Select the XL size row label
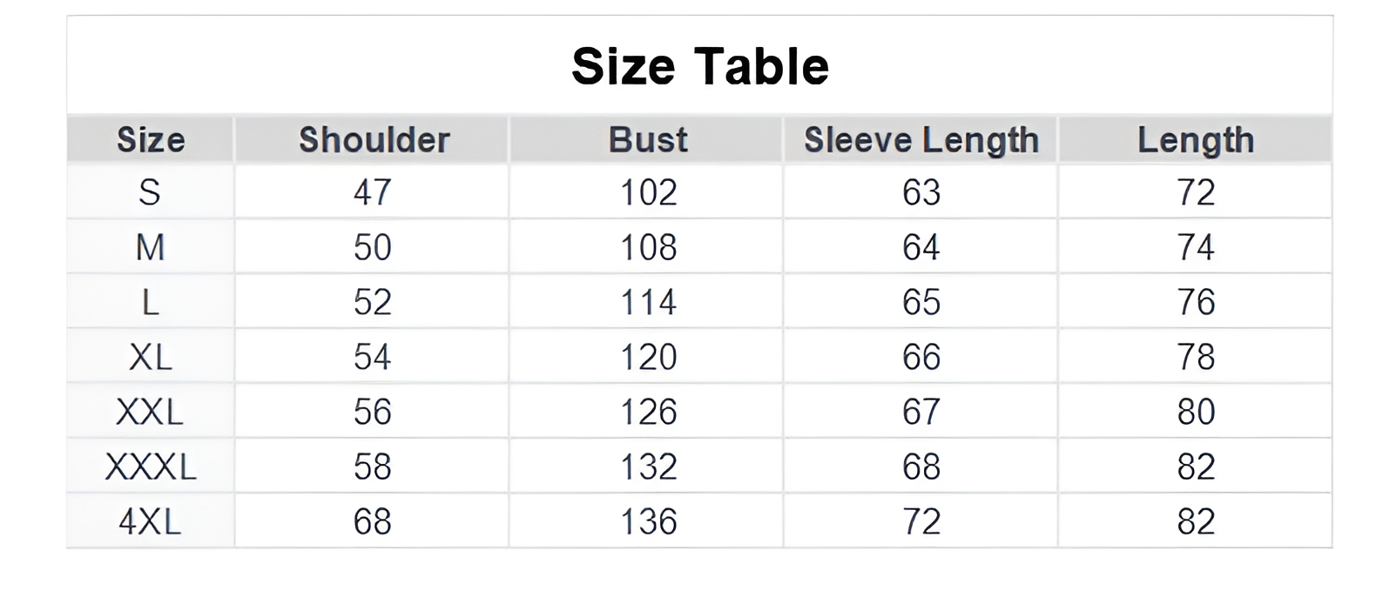The height and width of the screenshot is (597, 1376). [150, 358]
